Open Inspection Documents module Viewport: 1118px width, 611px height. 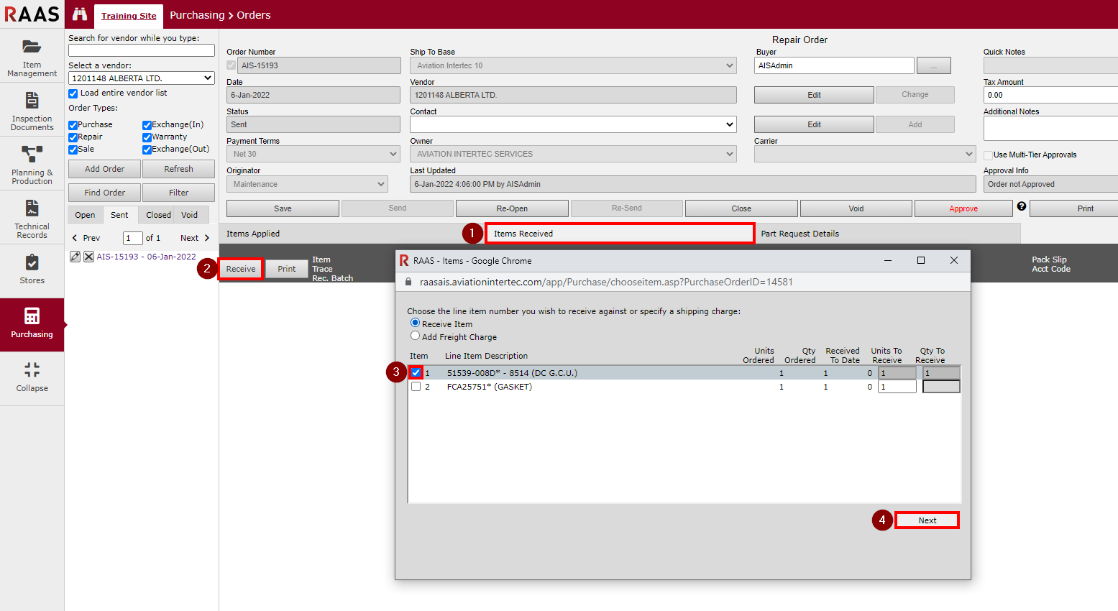32,110
